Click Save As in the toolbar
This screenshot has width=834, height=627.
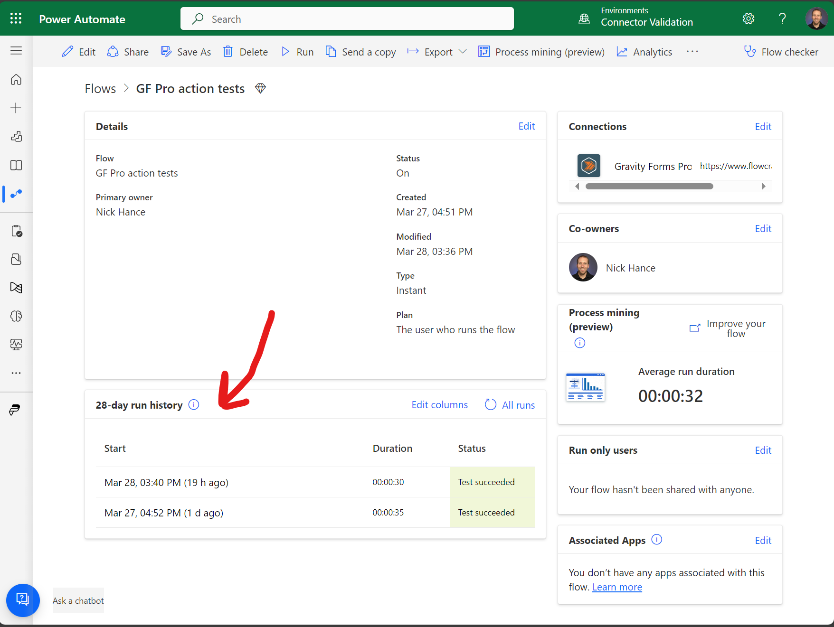tap(186, 52)
